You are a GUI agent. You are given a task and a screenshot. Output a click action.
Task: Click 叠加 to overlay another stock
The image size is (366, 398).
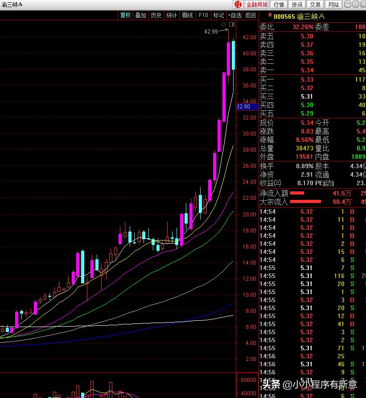pos(141,15)
